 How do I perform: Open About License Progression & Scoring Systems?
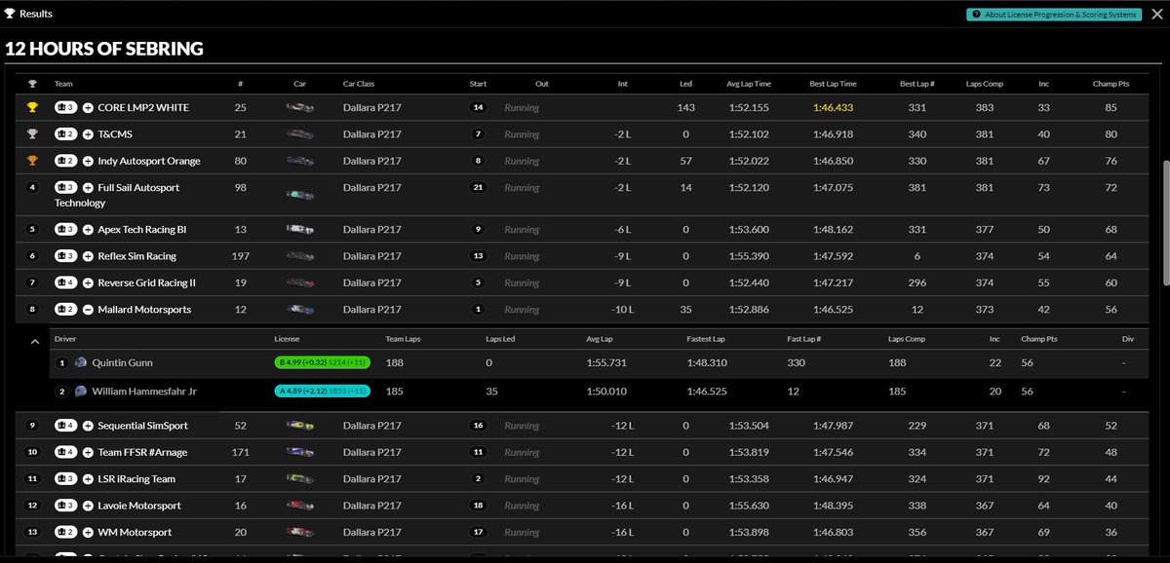[1052, 14]
